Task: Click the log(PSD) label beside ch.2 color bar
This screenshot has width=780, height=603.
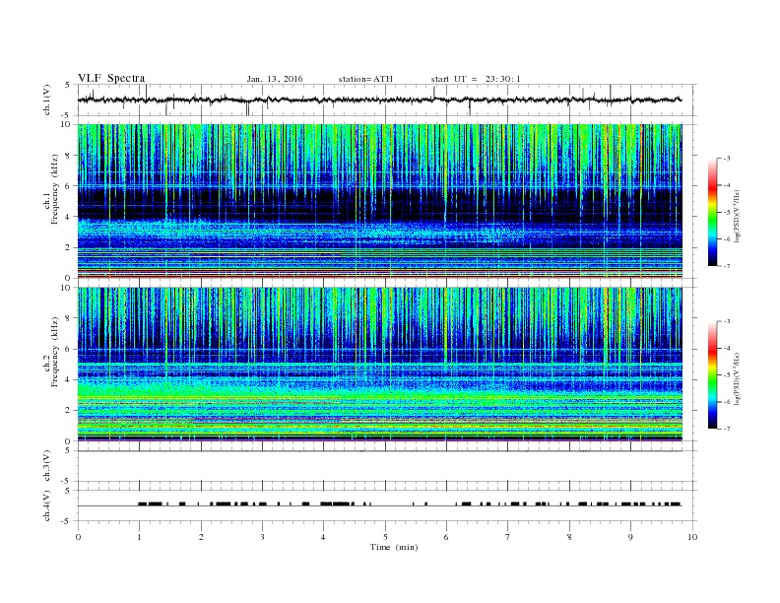Action: 739,378
